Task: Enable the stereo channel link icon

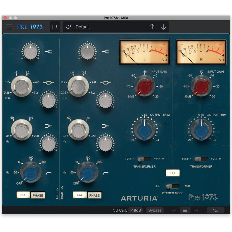Action: pyautogui.click(x=172, y=173)
